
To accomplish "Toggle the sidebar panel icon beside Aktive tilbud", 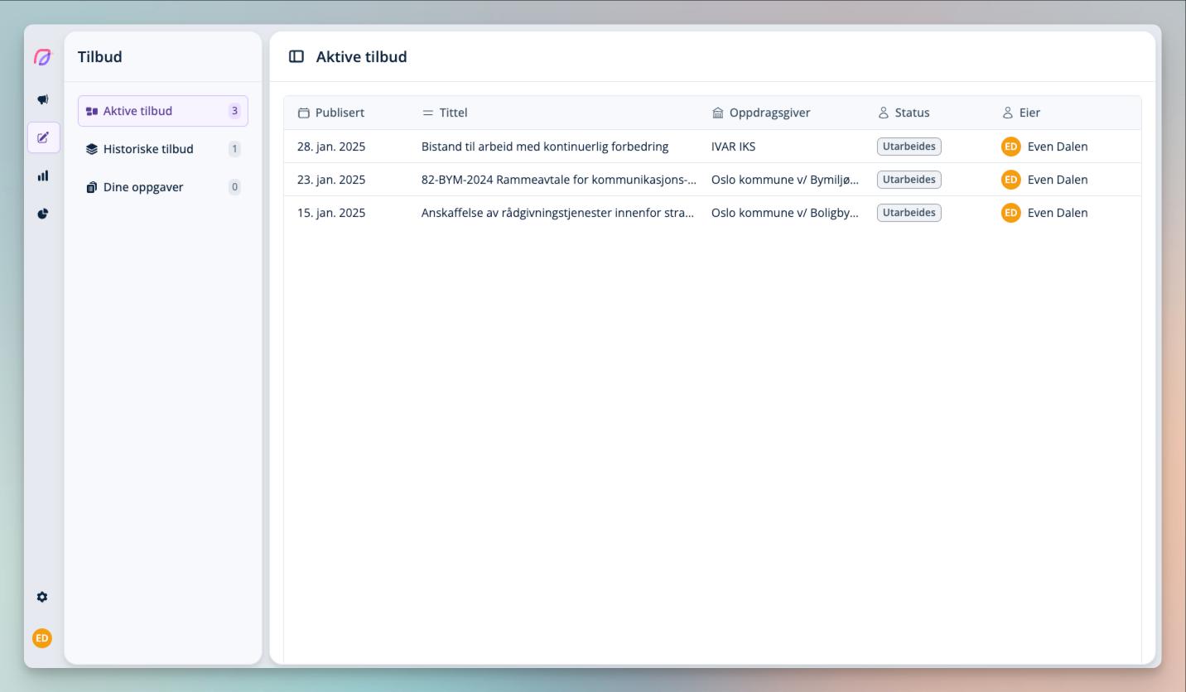I will coord(296,57).
